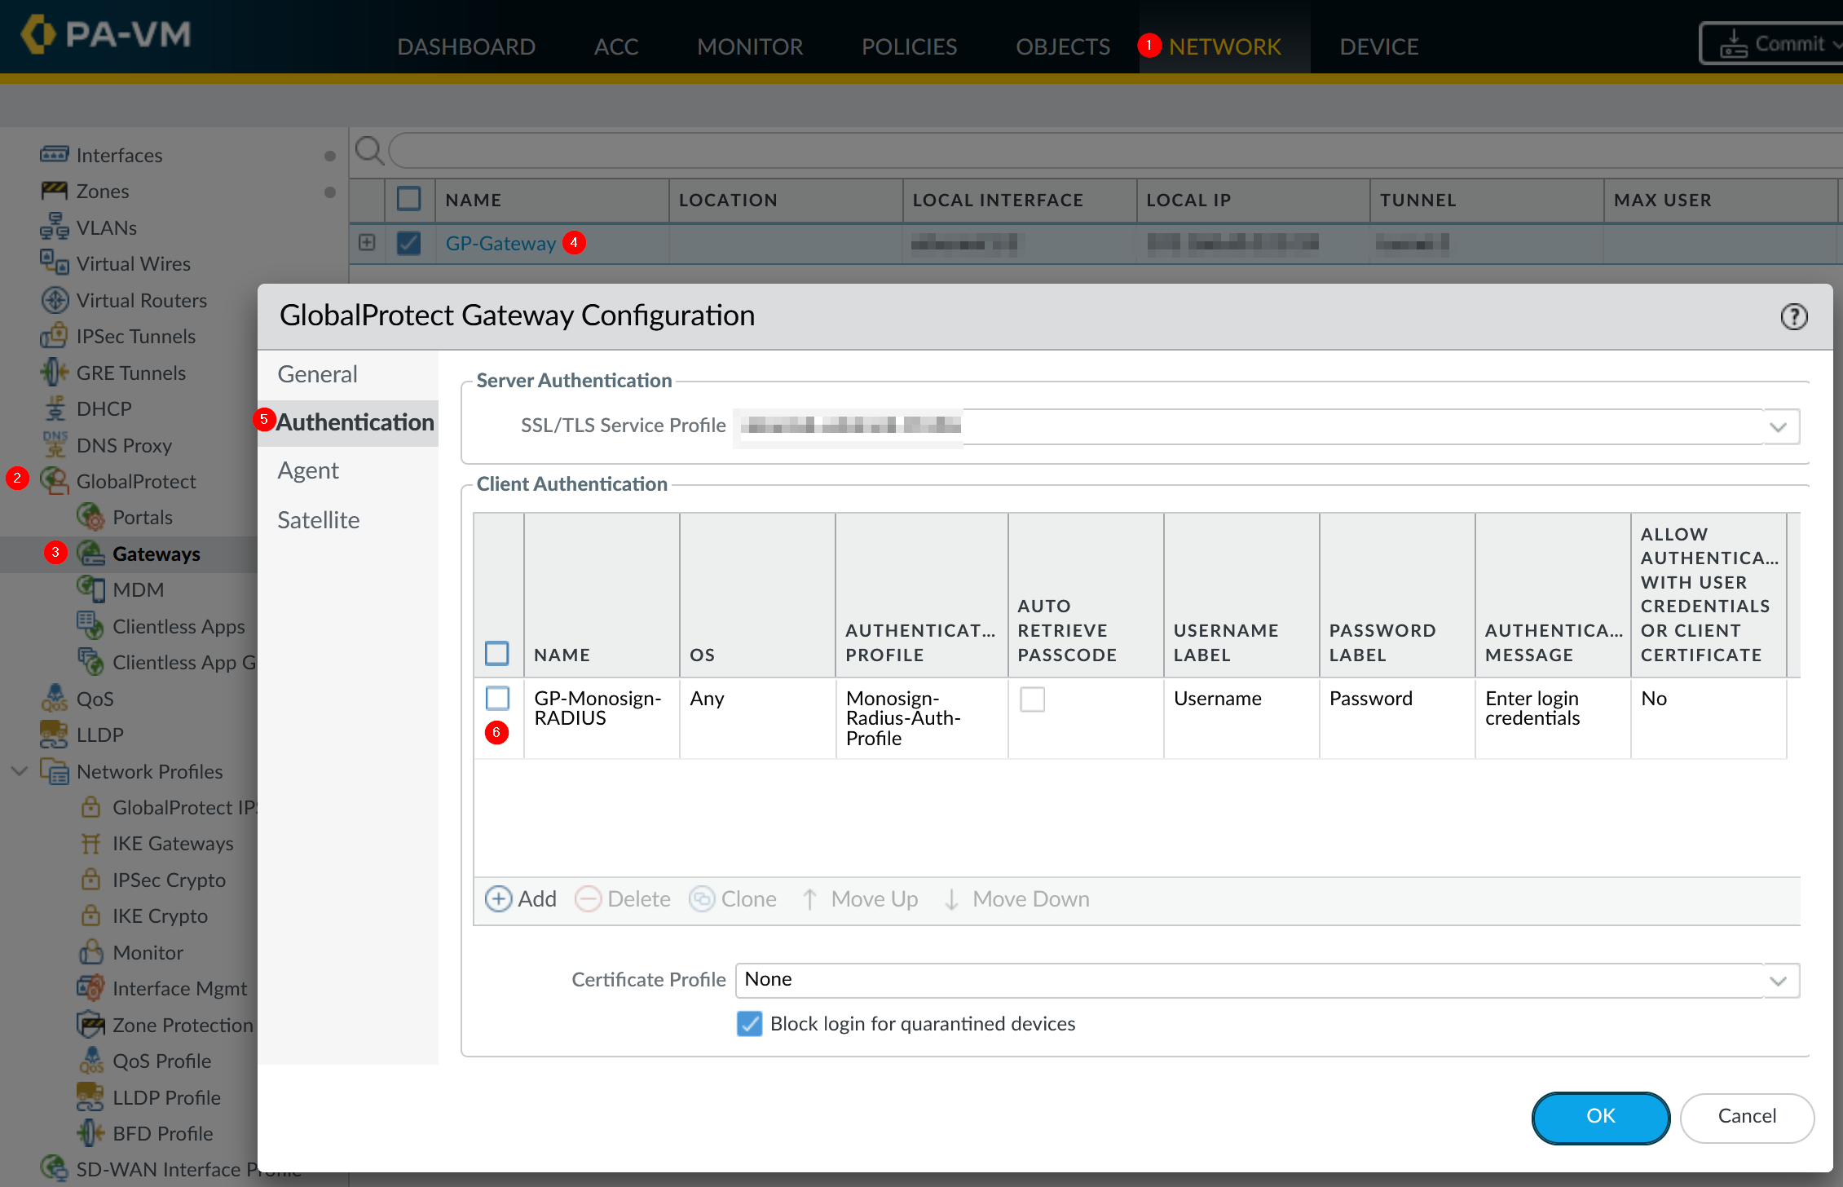Select the GP-Monosign-RADIUS row checkbox

tap(497, 699)
